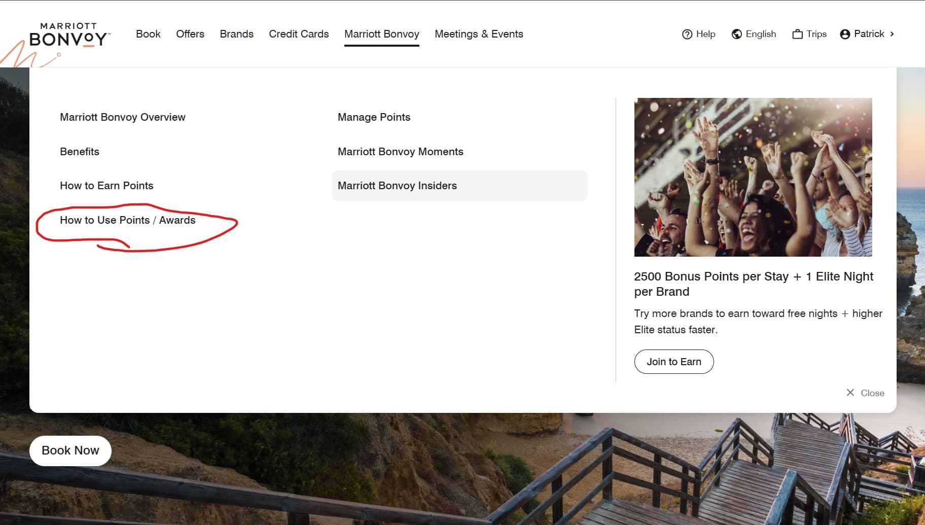
Task: Visit Marriott Bonvoy Moments
Action: [x=401, y=152]
